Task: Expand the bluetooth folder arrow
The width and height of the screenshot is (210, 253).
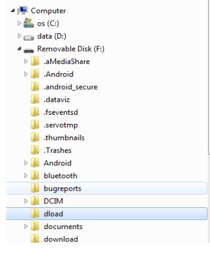Action: pos(26,175)
